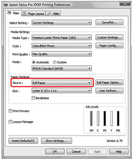
Task: Expand the Media Type dropdown
Action: click(x=62, y=38)
